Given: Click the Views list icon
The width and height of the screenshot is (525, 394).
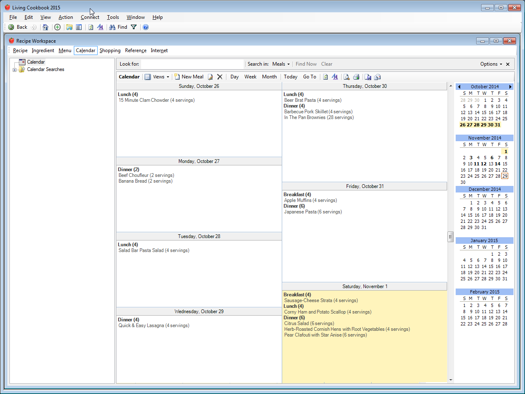Looking at the screenshot, I should click(148, 77).
